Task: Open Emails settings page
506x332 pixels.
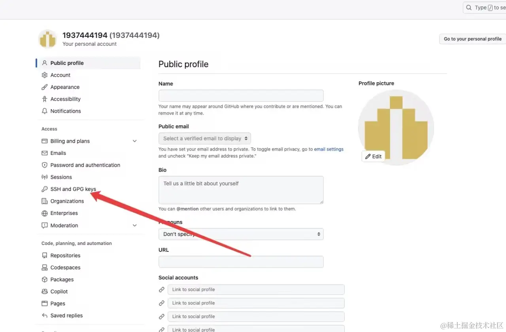Action: pyautogui.click(x=58, y=153)
